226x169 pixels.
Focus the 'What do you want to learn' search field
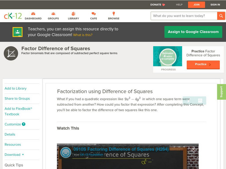[x=184, y=16]
